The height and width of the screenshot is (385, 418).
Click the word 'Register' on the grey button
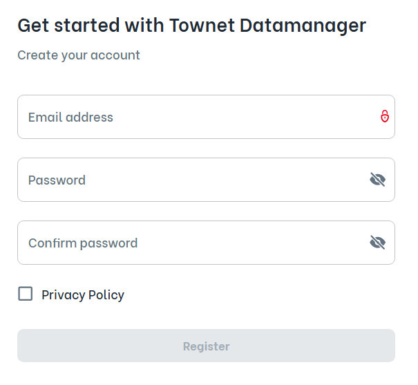tap(206, 346)
